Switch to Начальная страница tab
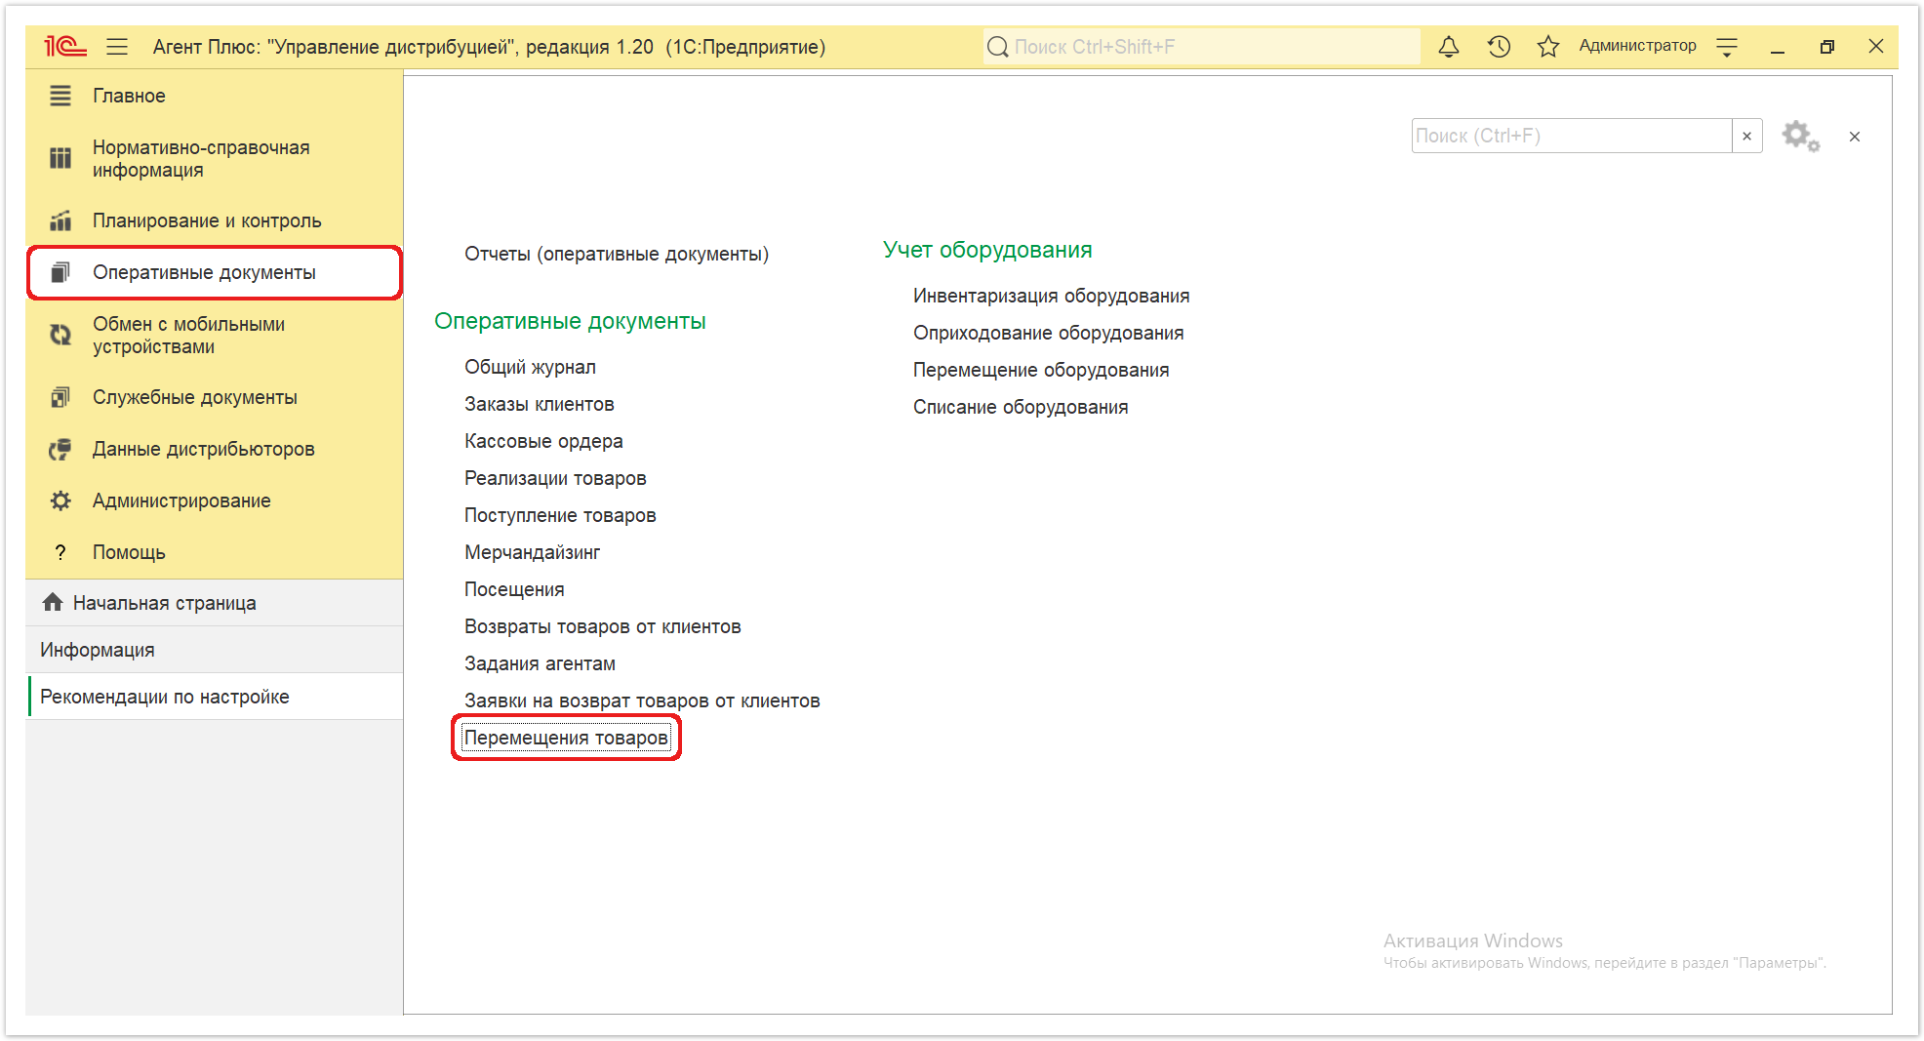1924x1041 pixels. [x=215, y=603]
